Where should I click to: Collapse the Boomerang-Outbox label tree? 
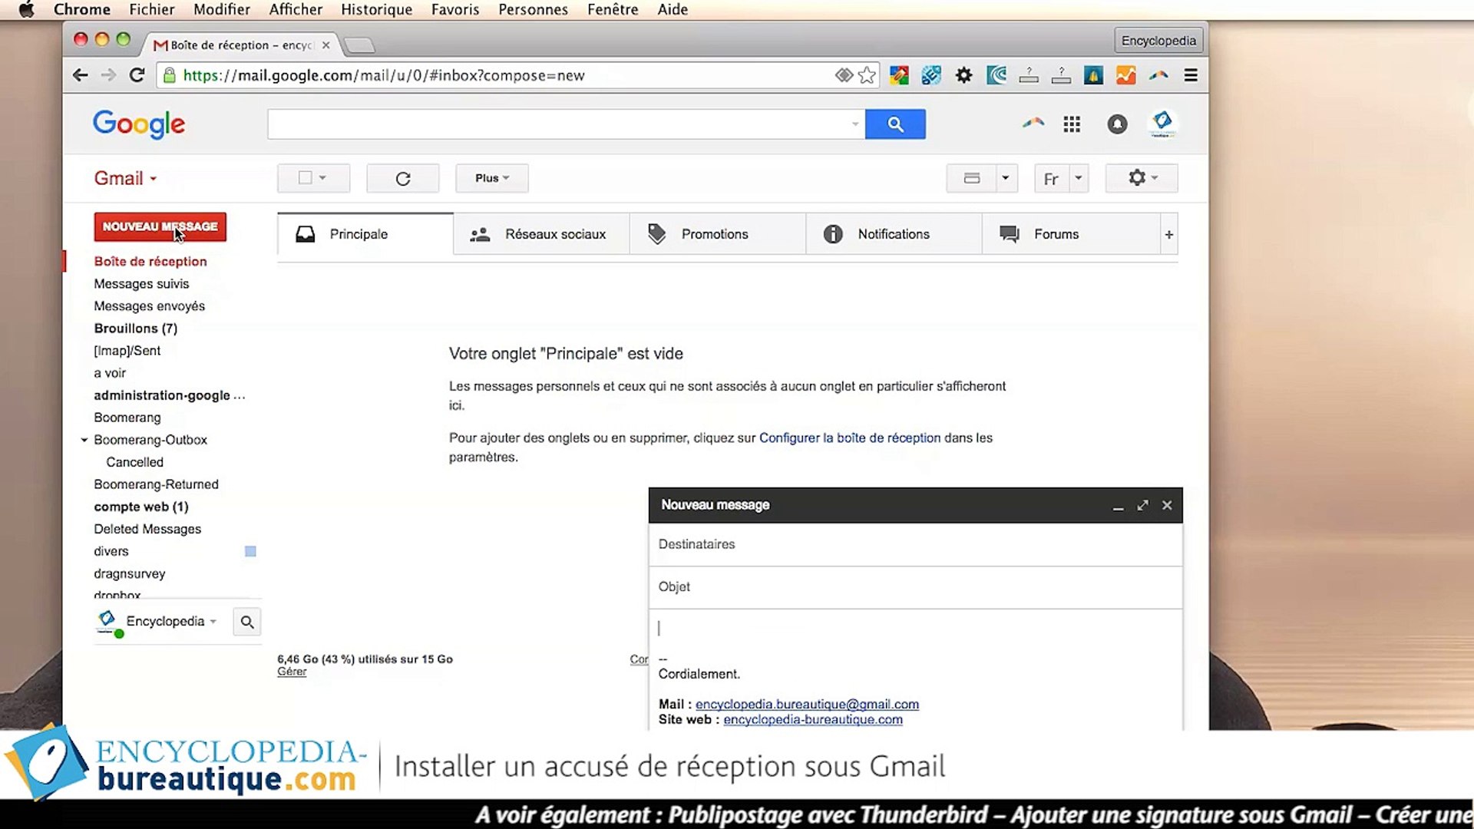pos(84,440)
